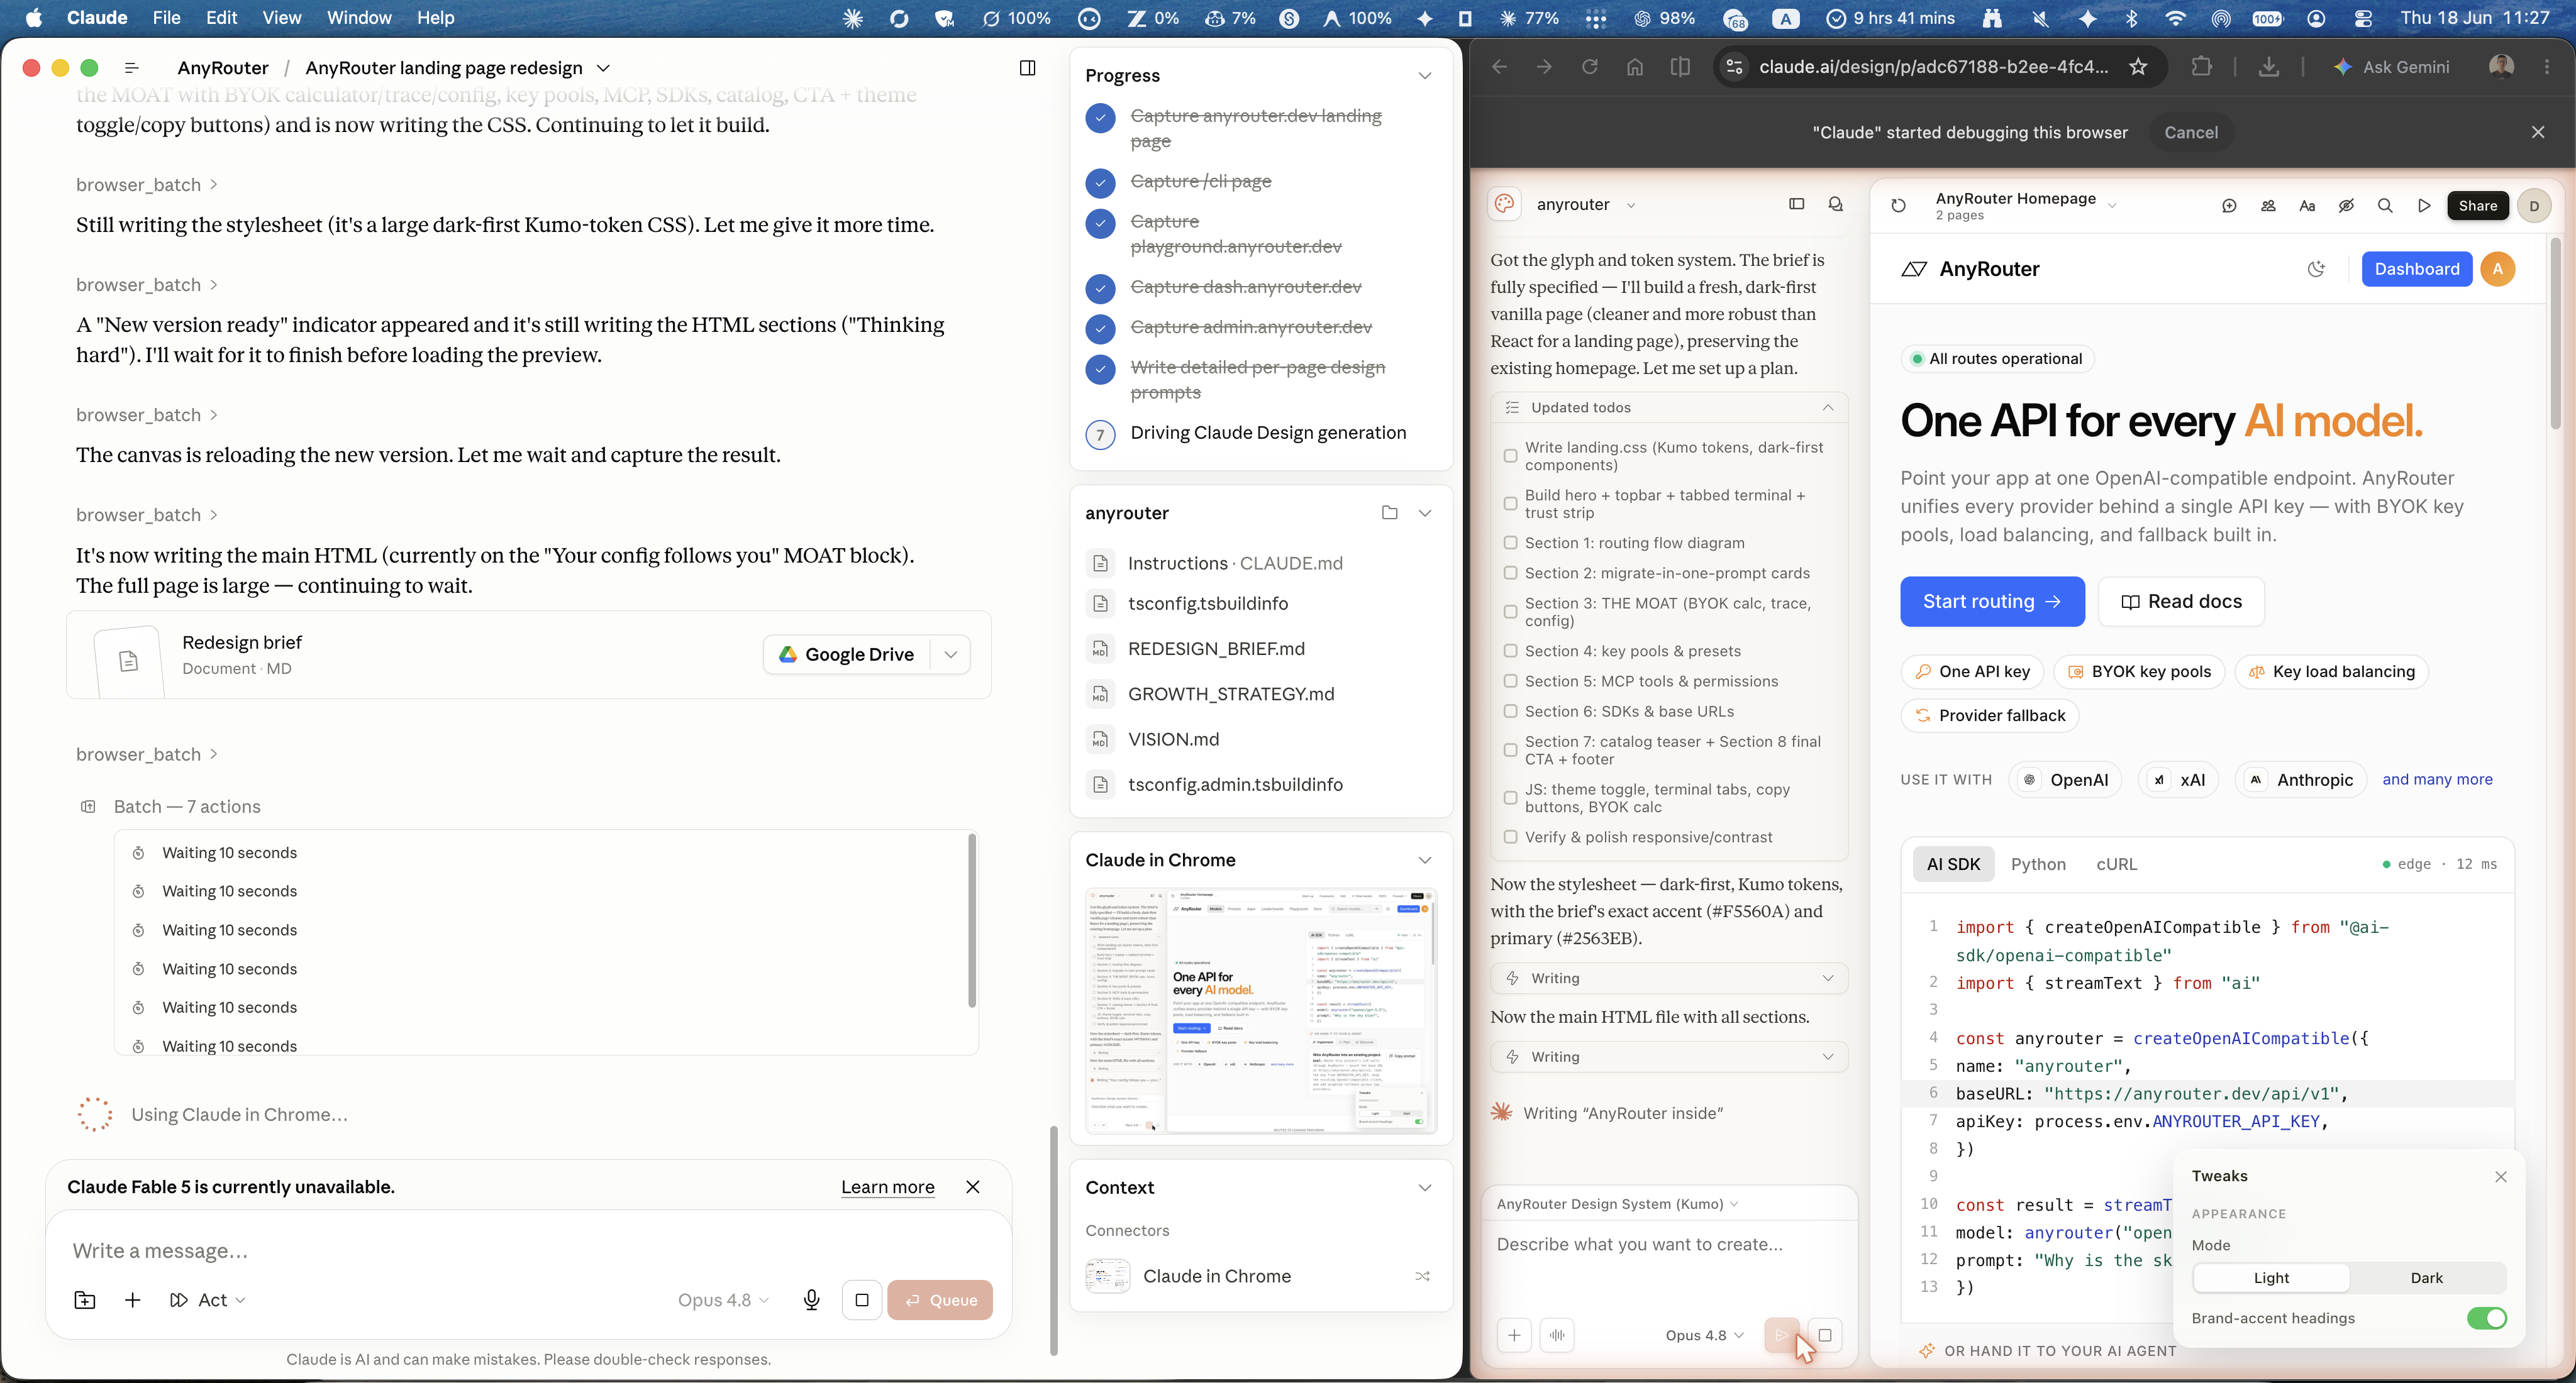Click the 'Write a message...' input field
The image size is (2576, 1383).
coord(528,1251)
